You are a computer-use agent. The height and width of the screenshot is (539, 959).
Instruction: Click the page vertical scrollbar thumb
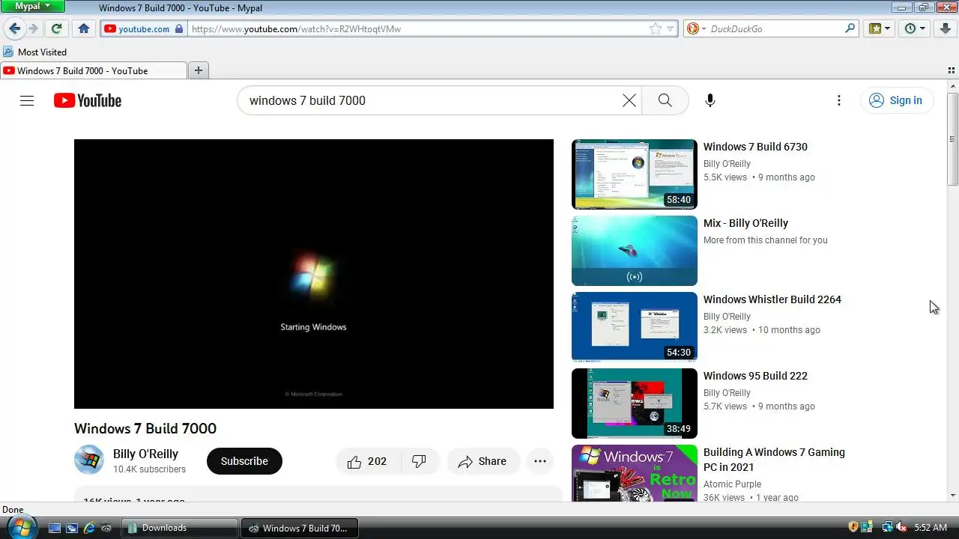(952, 139)
